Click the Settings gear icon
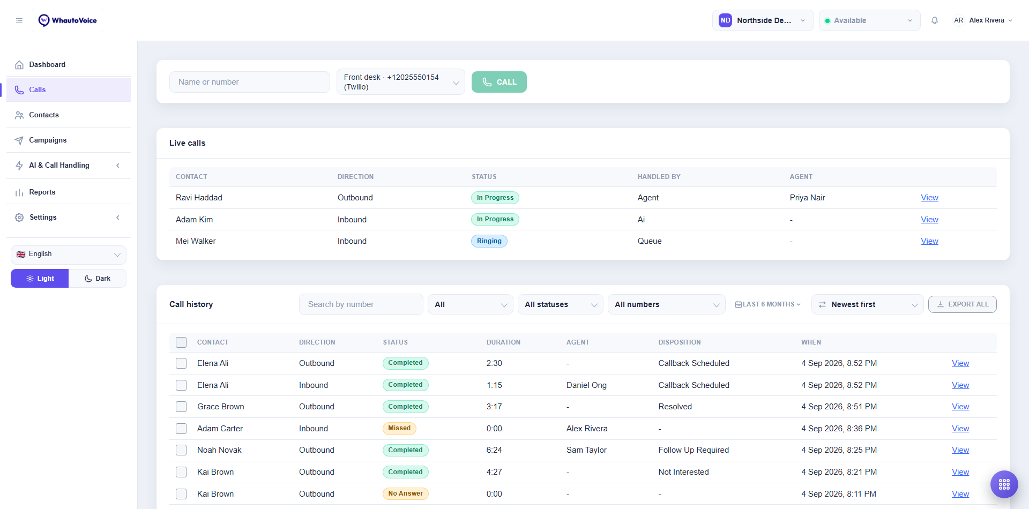1029x509 pixels. click(19, 218)
